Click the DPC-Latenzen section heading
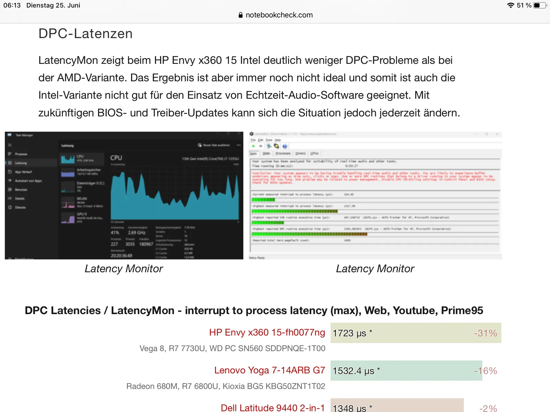Image resolution: width=550 pixels, height=412 pixels. [86, 34]
